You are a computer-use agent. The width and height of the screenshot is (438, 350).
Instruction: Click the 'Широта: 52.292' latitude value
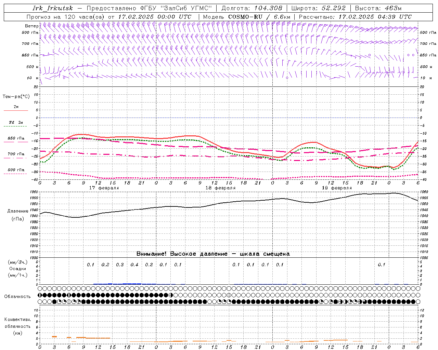[319, 9]
